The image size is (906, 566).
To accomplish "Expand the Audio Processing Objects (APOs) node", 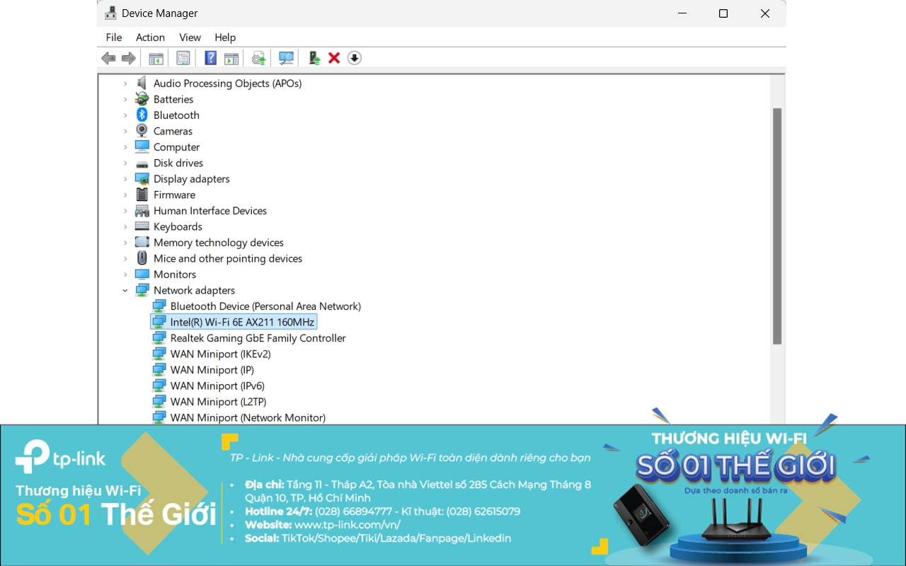I will pos(125,83).
